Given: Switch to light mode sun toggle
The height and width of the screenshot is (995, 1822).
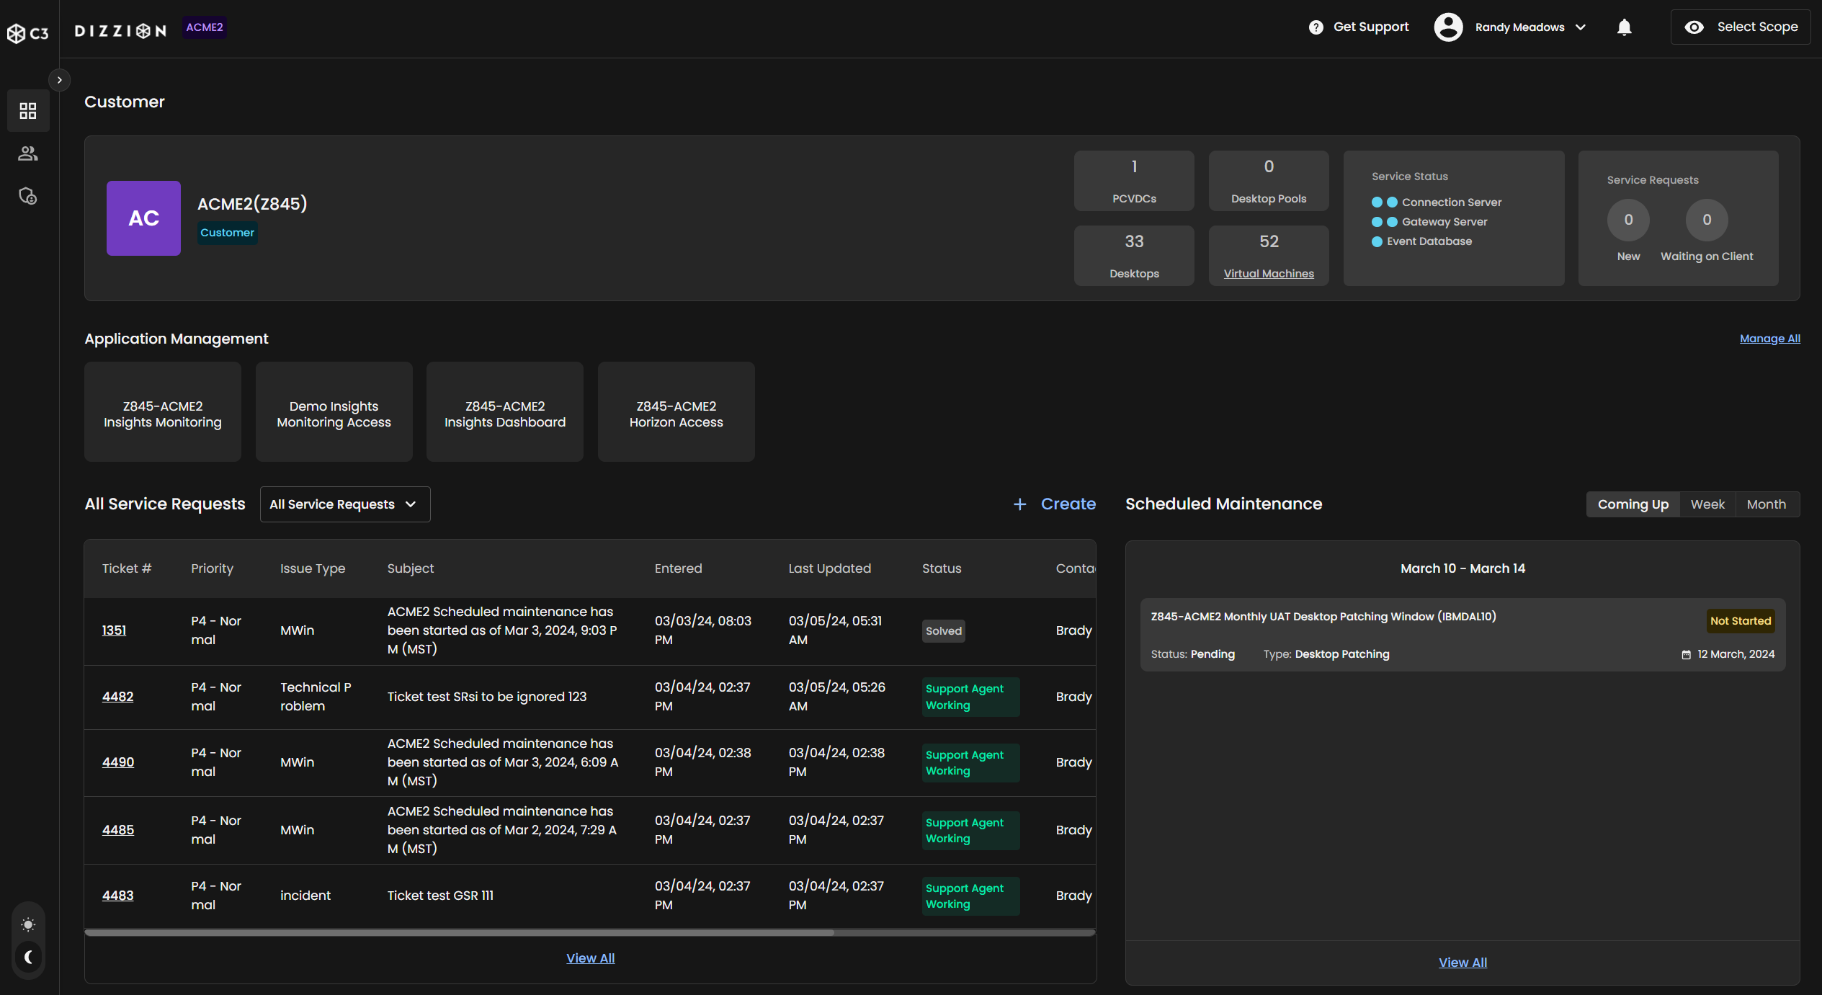Looking at the screenshot, I should (x=28, y=924).
